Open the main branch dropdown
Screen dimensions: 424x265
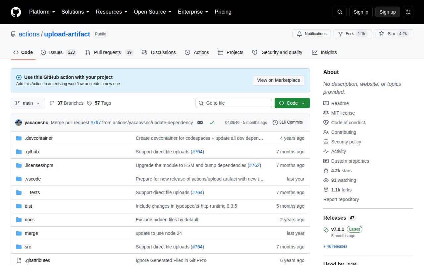[27, 103]
